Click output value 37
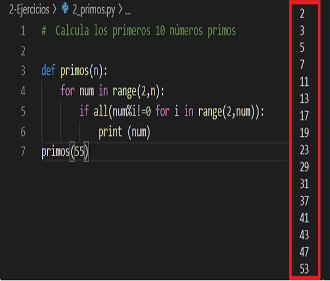Image resolution: width=330 pixels, height=281 pixels. tap(304, 201)
